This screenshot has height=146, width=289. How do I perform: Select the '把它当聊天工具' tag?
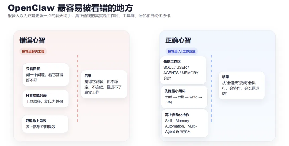point(33,52)
